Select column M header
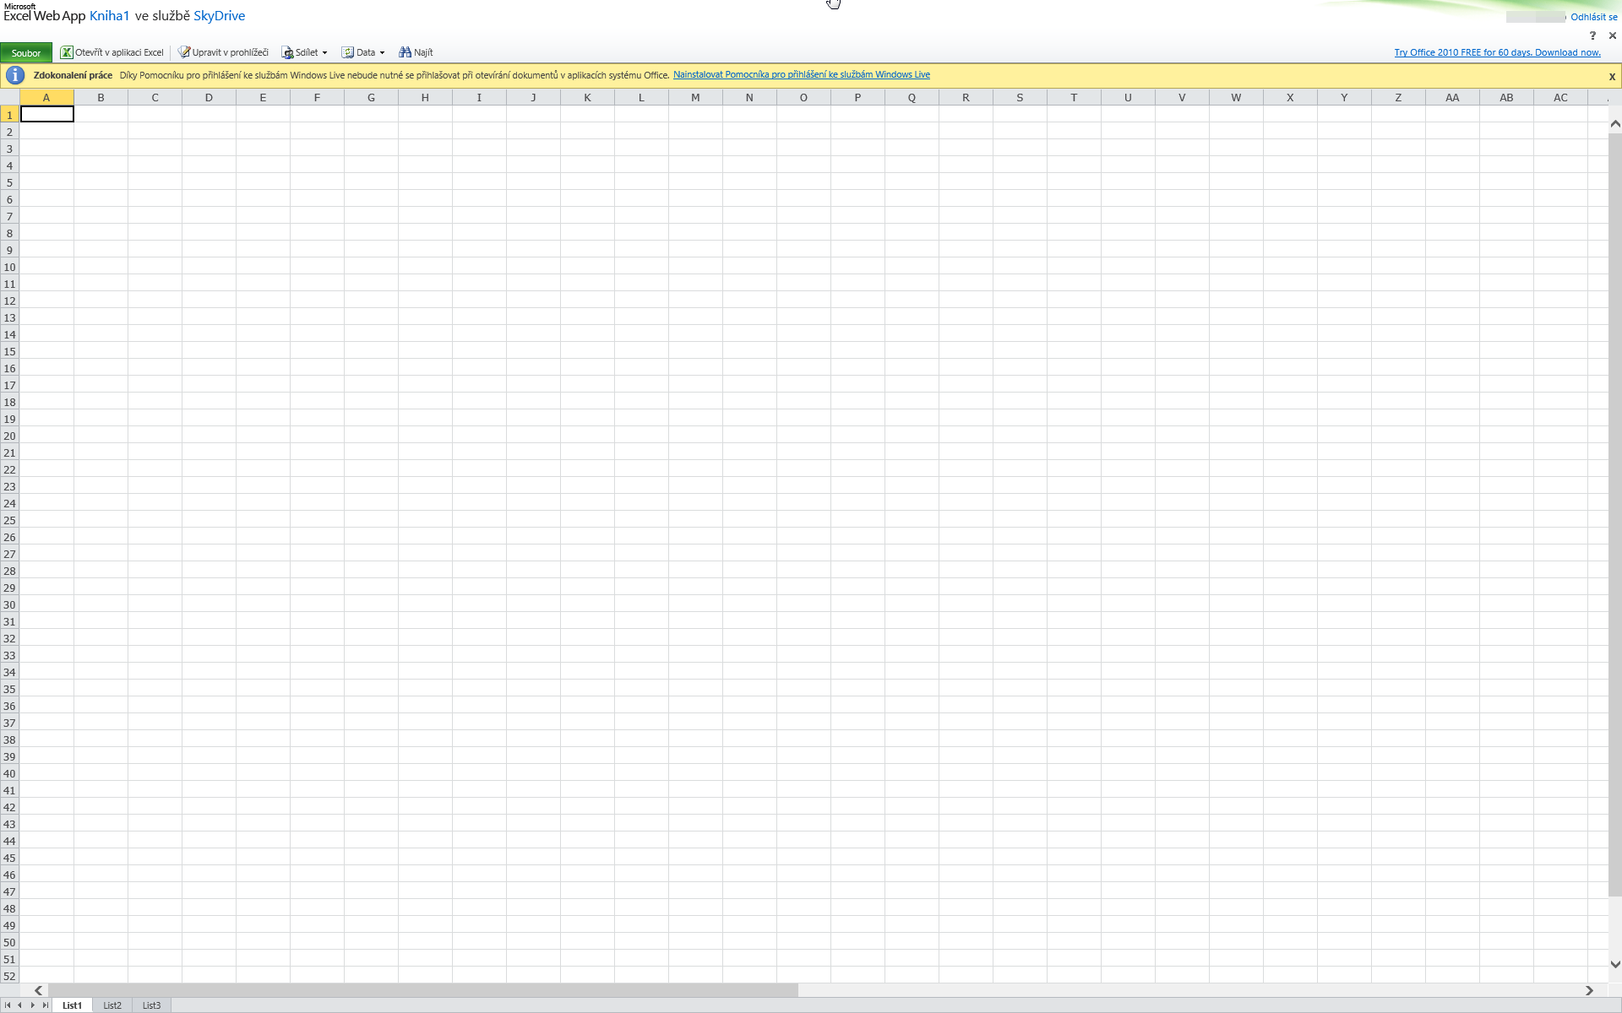 pos(695,98)
